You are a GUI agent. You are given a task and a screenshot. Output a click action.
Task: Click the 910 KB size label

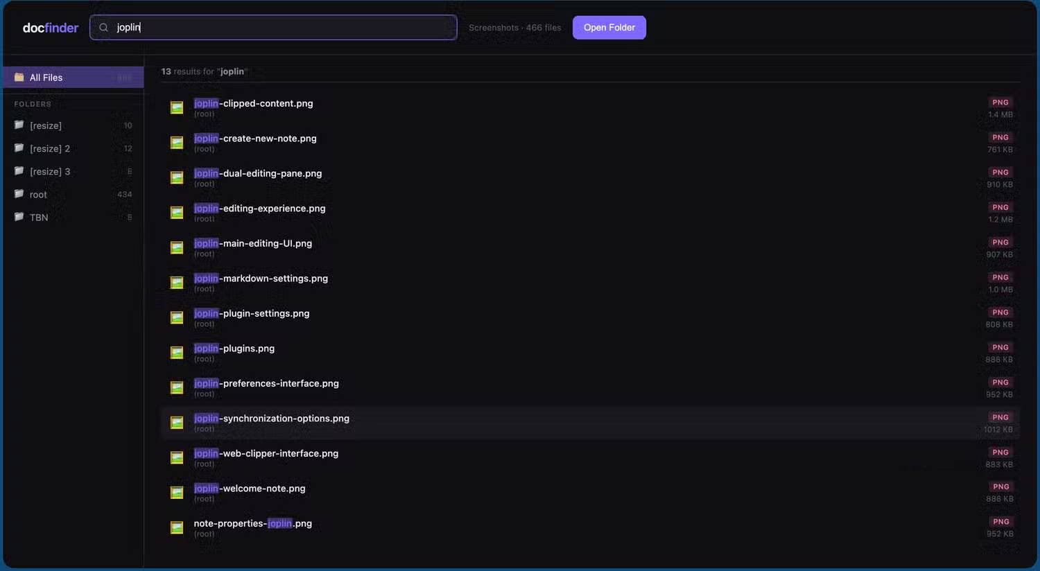1000,185
